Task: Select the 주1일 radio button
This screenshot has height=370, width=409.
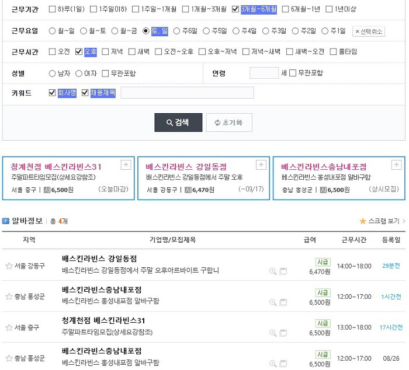Action: (x=324, y=31)
